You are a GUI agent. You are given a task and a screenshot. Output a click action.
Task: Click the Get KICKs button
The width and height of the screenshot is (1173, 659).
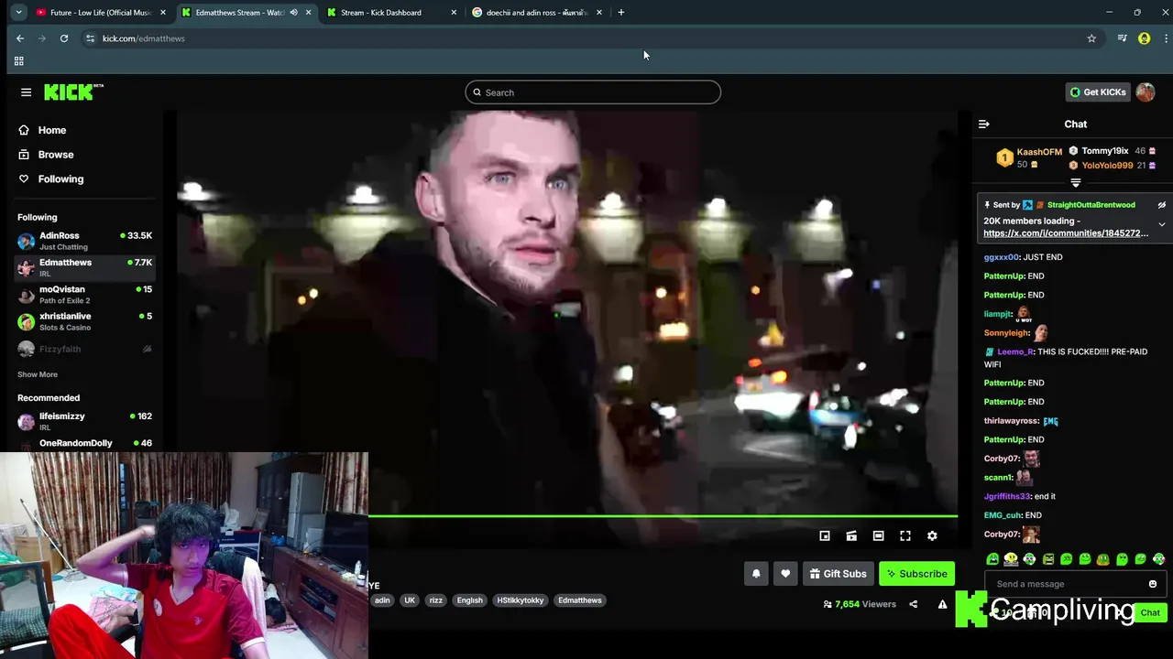[1098, 92]
